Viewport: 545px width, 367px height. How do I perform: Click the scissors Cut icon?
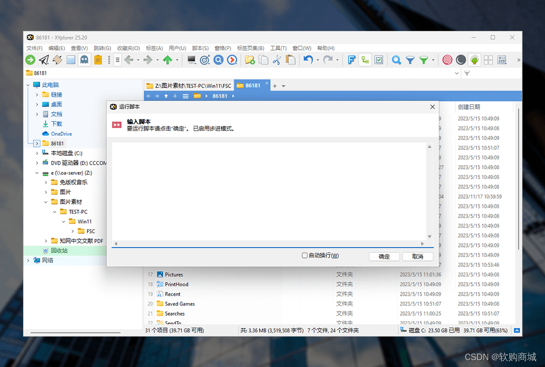pos(277,60)
